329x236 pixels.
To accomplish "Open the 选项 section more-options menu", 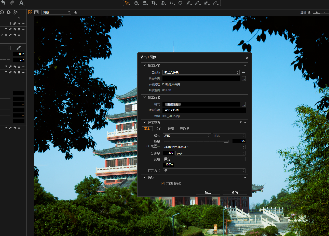I will pos(245,177).
